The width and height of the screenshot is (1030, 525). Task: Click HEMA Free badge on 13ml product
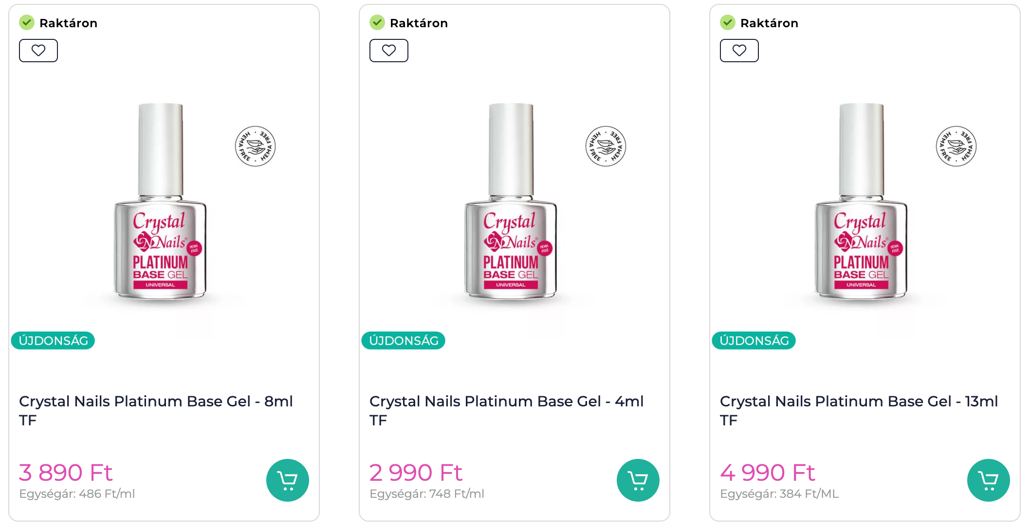click(956, 146)
